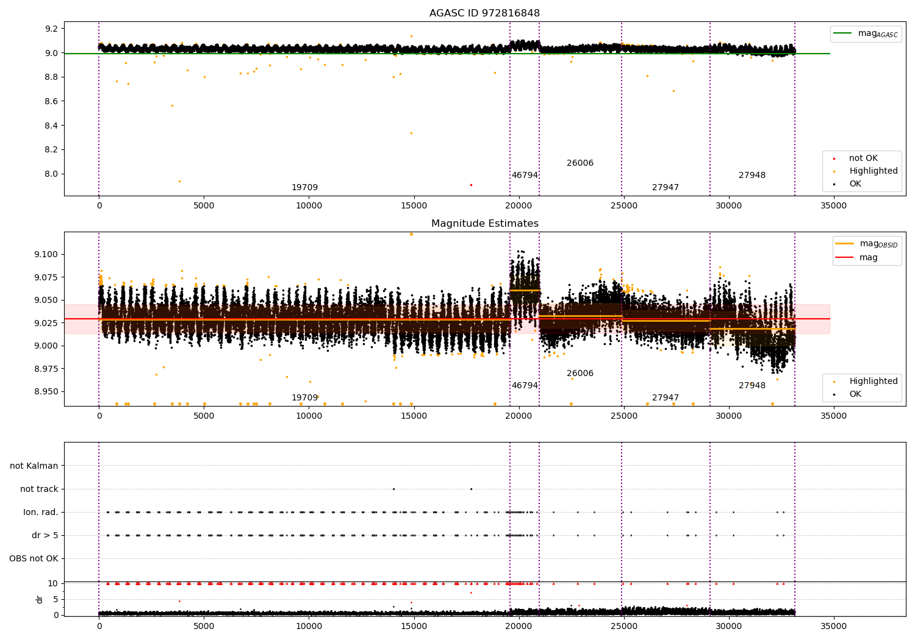915x640 pixels.
Task: Click the 15000 x-axis tick of top plot
Action: 414,205
